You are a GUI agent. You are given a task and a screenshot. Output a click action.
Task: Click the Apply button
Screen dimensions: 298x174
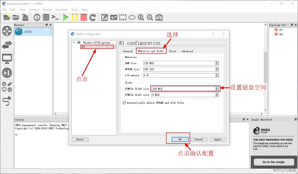coord(218,139)
